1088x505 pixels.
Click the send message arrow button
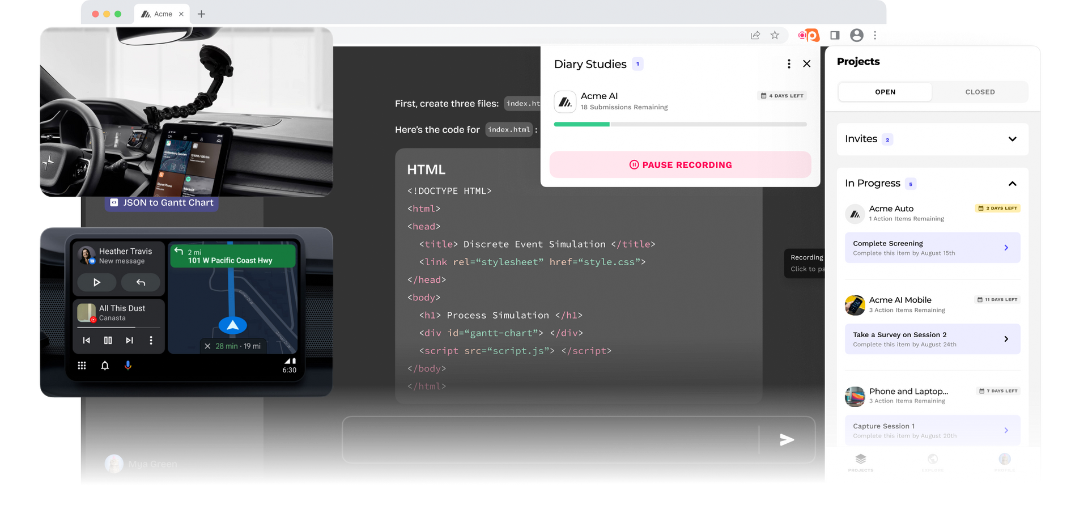point(787,440)
